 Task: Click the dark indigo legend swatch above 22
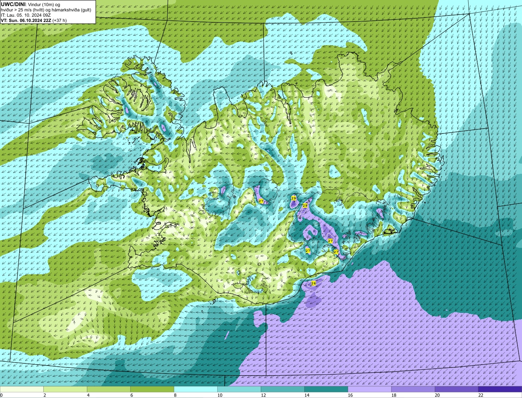point(500,389)
